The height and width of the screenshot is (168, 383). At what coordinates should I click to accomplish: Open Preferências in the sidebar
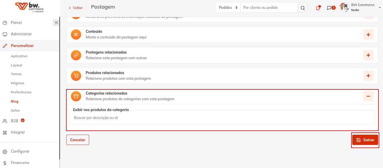click(21, 92)
